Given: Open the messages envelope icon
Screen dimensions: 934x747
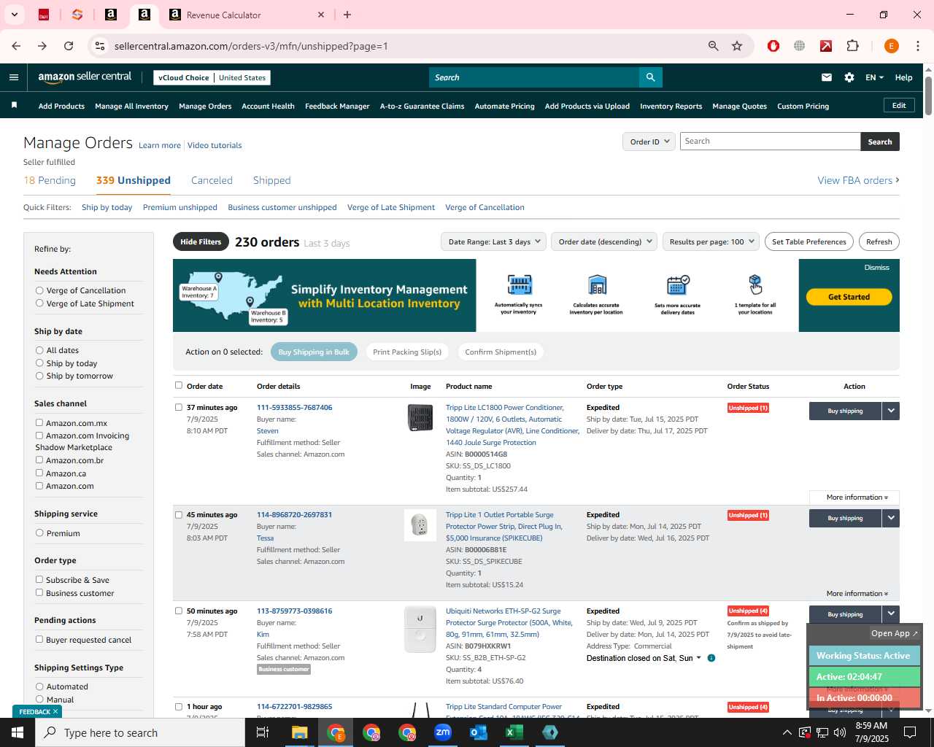Looking at the screenshot, I should click(x=827, y=77).
